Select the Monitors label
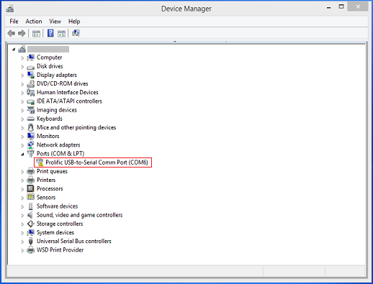The width and height of the screenshot is (373, 284). tap(48, 136)
